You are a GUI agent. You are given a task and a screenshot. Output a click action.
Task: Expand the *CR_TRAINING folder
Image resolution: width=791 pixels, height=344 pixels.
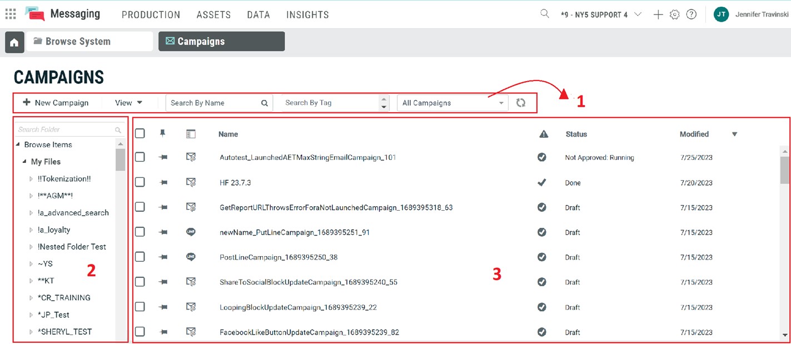(x=31, y=298)
